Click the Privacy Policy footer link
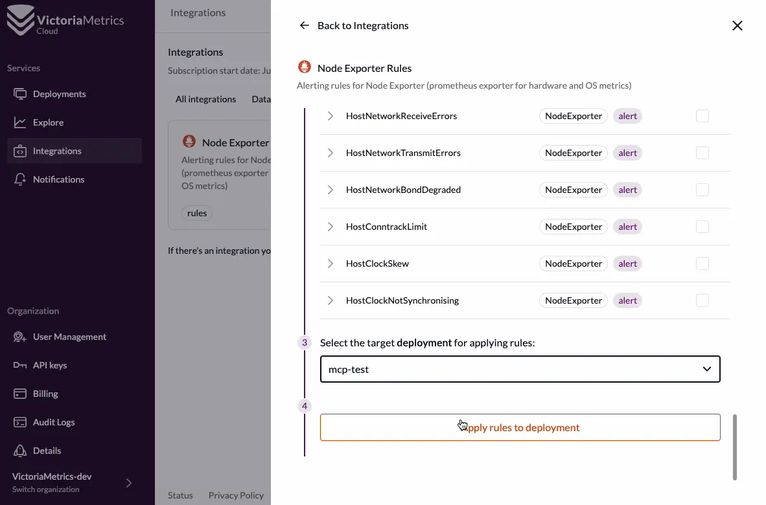This screenshot has height=505, width=766. pos(236,495)
